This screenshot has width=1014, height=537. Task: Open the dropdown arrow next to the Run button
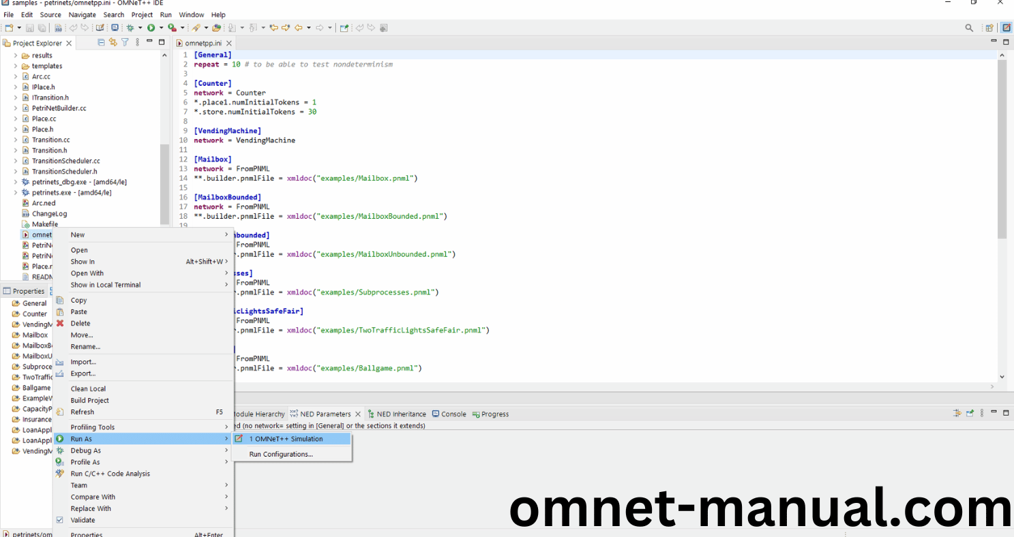pyautogui.click(x=161, y=28)
